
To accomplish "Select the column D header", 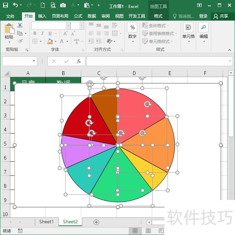I will 134,73.
